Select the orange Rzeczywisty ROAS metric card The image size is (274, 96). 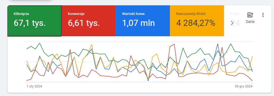[197, 21]
